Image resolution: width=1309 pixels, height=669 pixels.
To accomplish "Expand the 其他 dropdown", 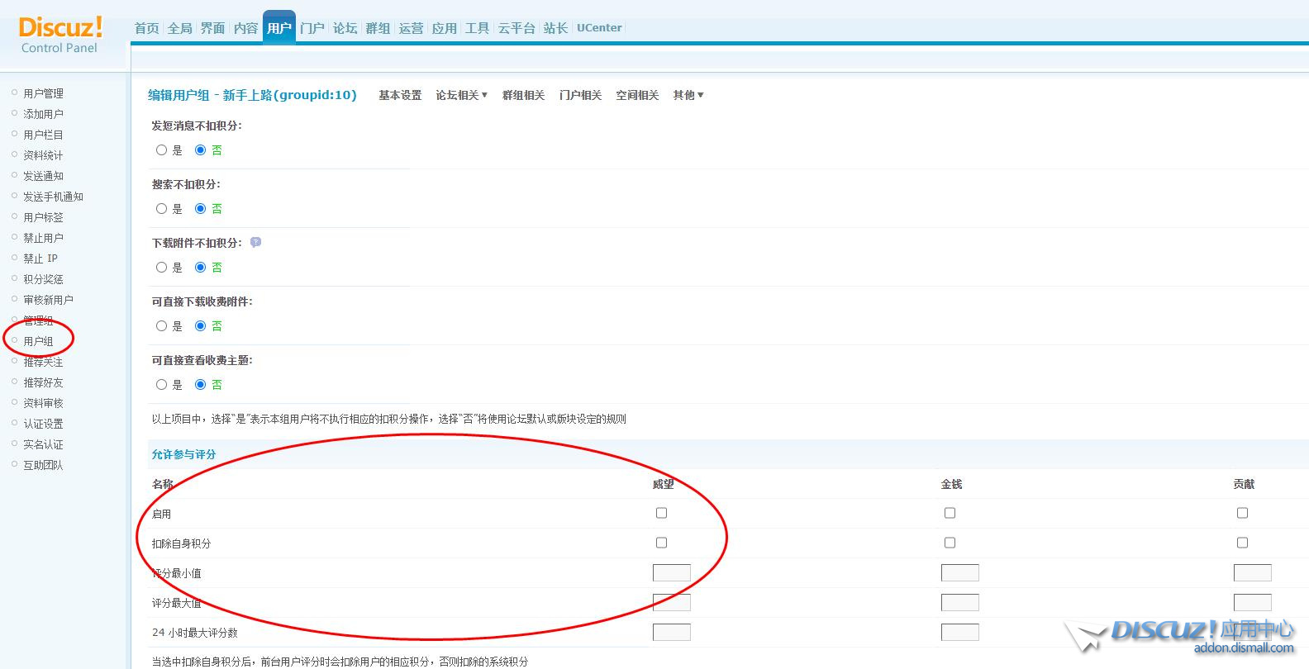I will 688,95.
